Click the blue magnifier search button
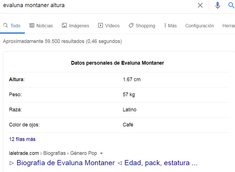235x172 pixels. (231, 5)
